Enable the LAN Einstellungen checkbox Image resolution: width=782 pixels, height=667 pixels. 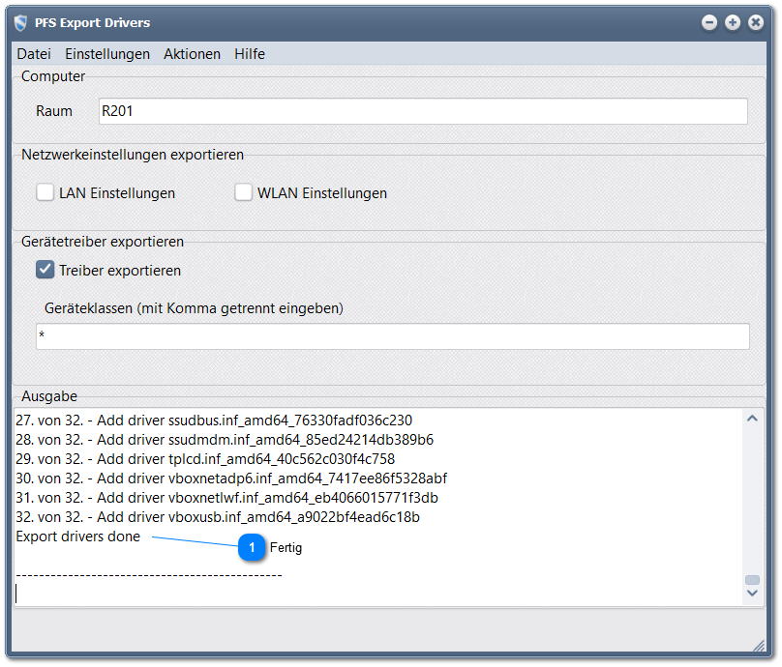pos(45,192)
